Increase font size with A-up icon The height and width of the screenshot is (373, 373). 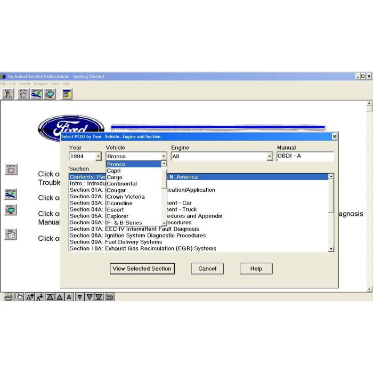click(30, 297)
